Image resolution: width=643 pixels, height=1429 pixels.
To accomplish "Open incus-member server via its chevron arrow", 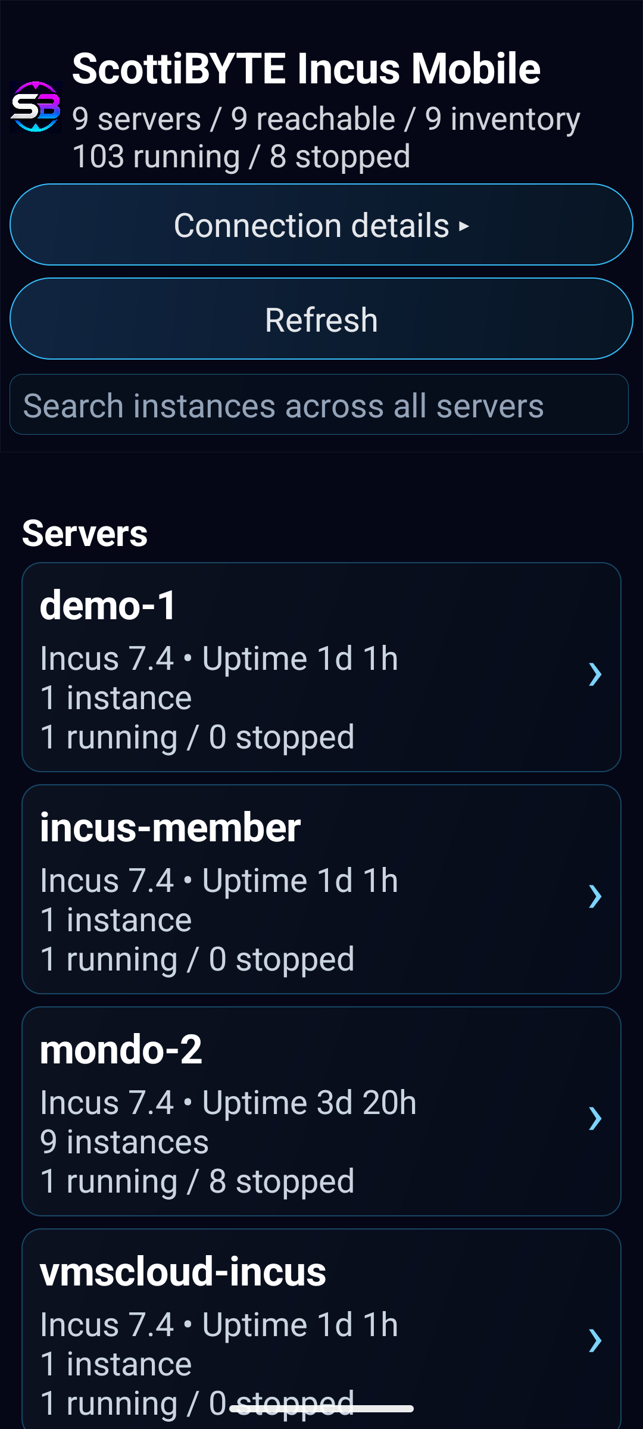I will point(595,896).
